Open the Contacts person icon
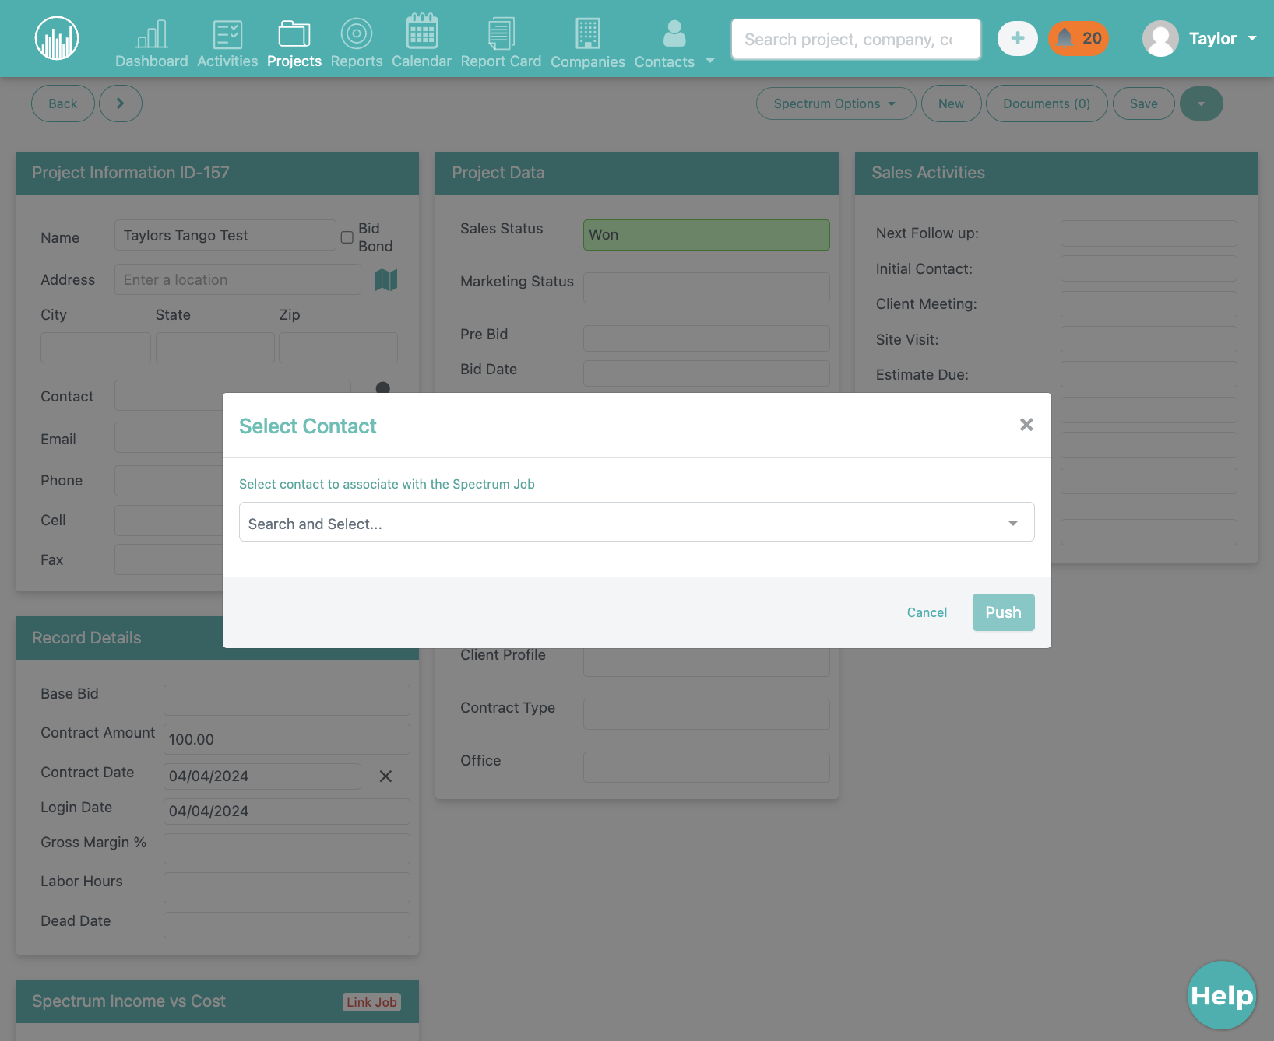 click(674, 33)
